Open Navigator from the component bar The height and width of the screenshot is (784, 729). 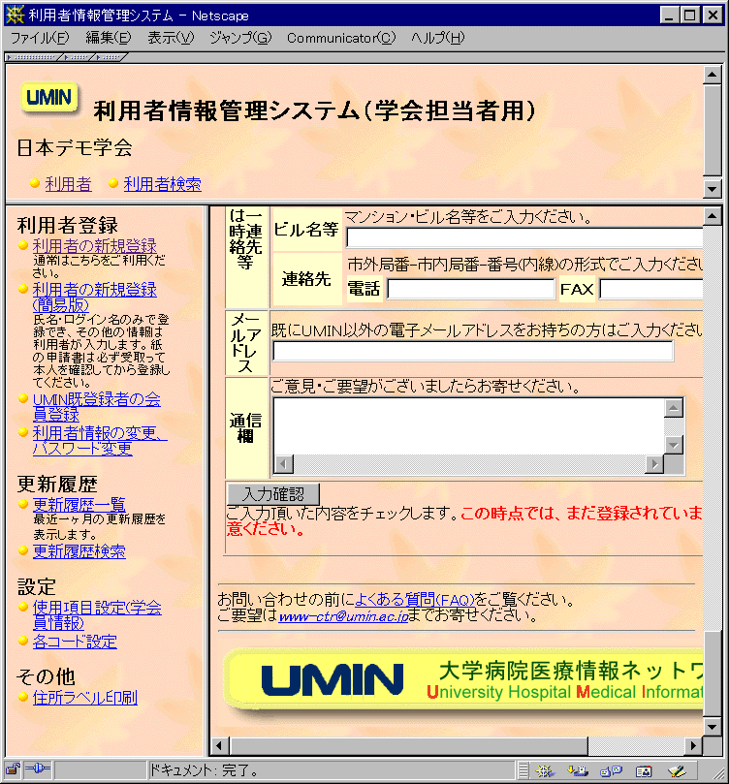pyautogui.click(x=546, y=770)
